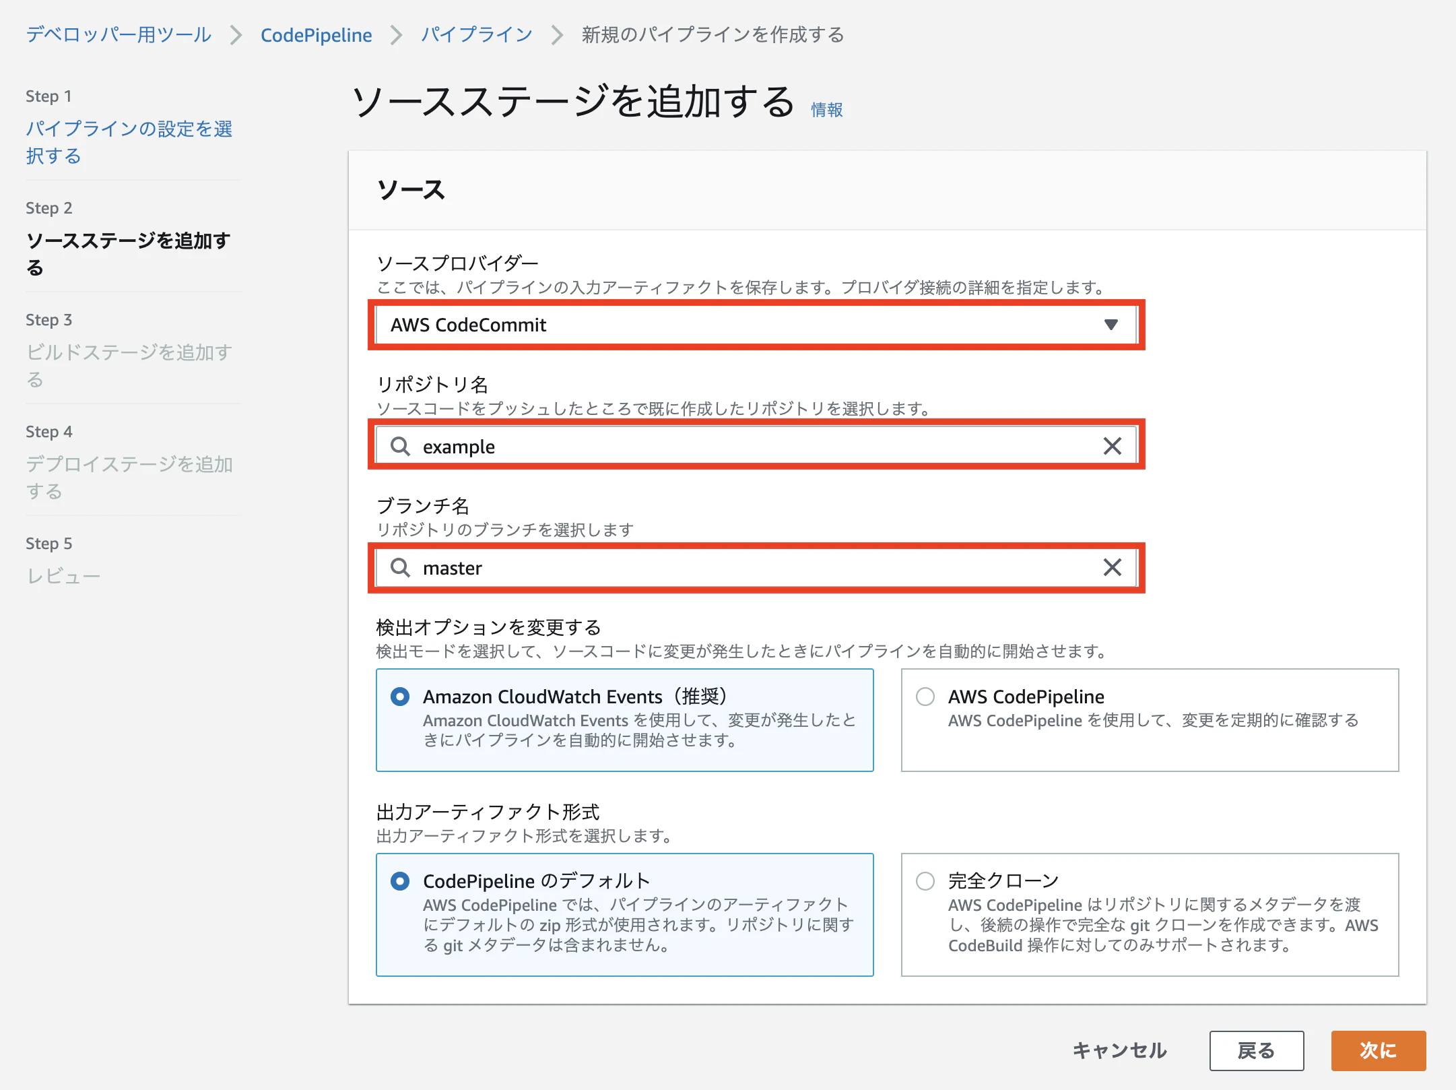
Task: Click 新規のパイプラインを作成する breadcrumb text
Action: click(x=713, y=34)
